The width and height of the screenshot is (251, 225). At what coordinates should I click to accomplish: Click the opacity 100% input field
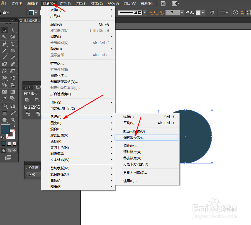[172, 13]
